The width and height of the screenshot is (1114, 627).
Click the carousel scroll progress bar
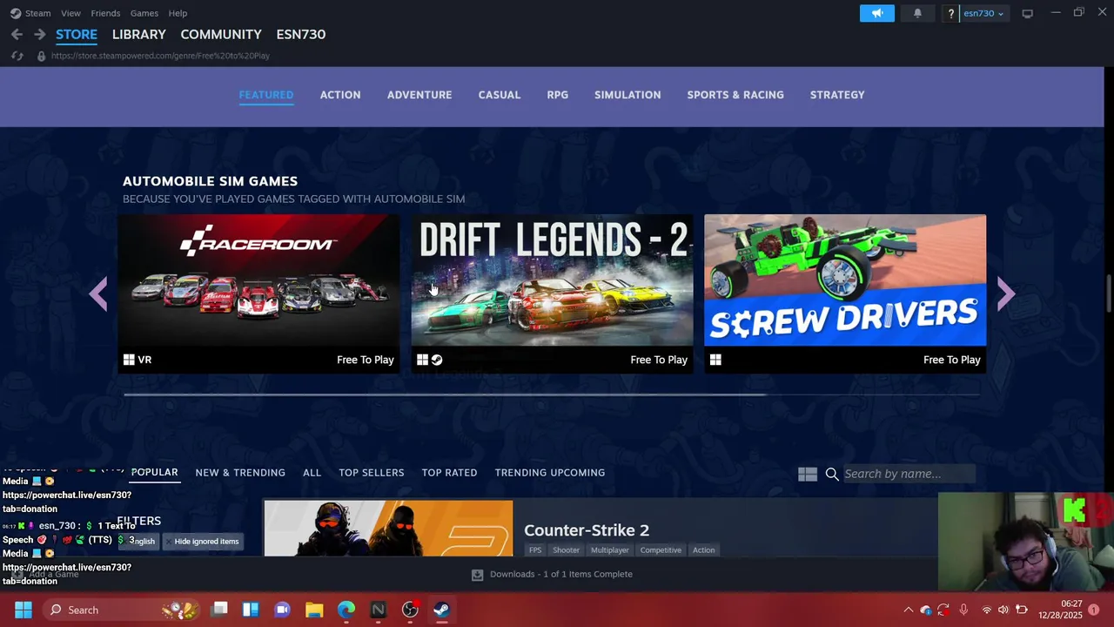point(445,394)
